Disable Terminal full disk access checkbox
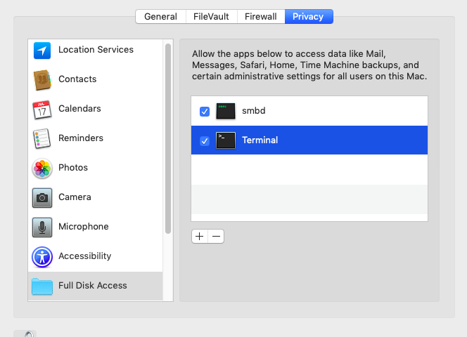 tap(205, 141)
